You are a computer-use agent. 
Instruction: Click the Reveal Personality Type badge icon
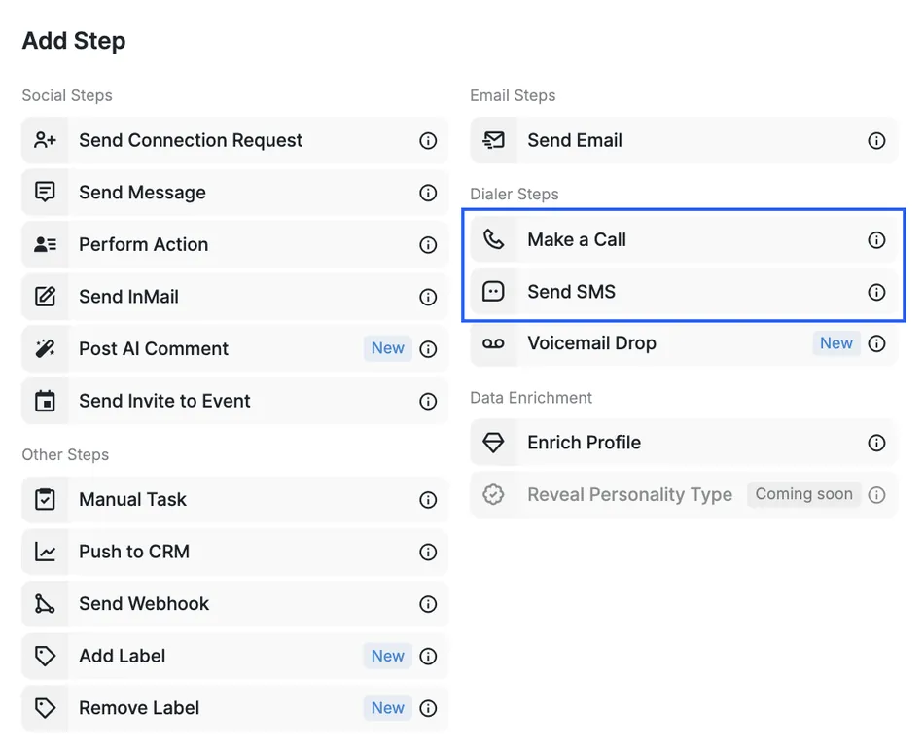click(493, 494)
